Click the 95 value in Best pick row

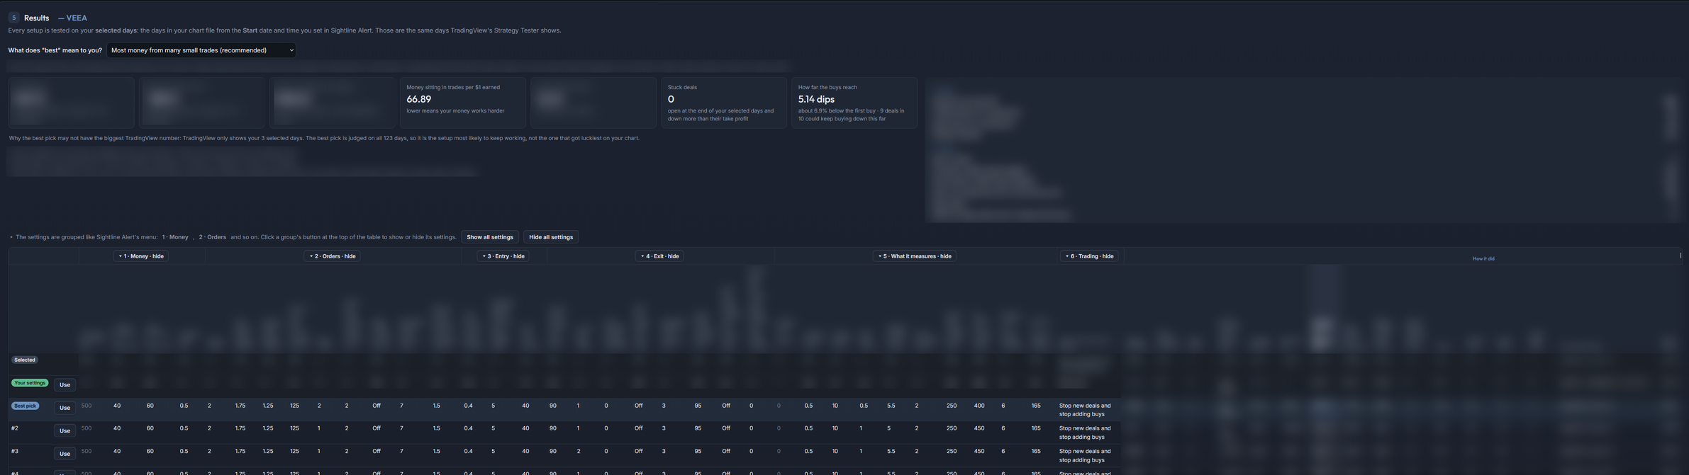(x=698, y=406)
